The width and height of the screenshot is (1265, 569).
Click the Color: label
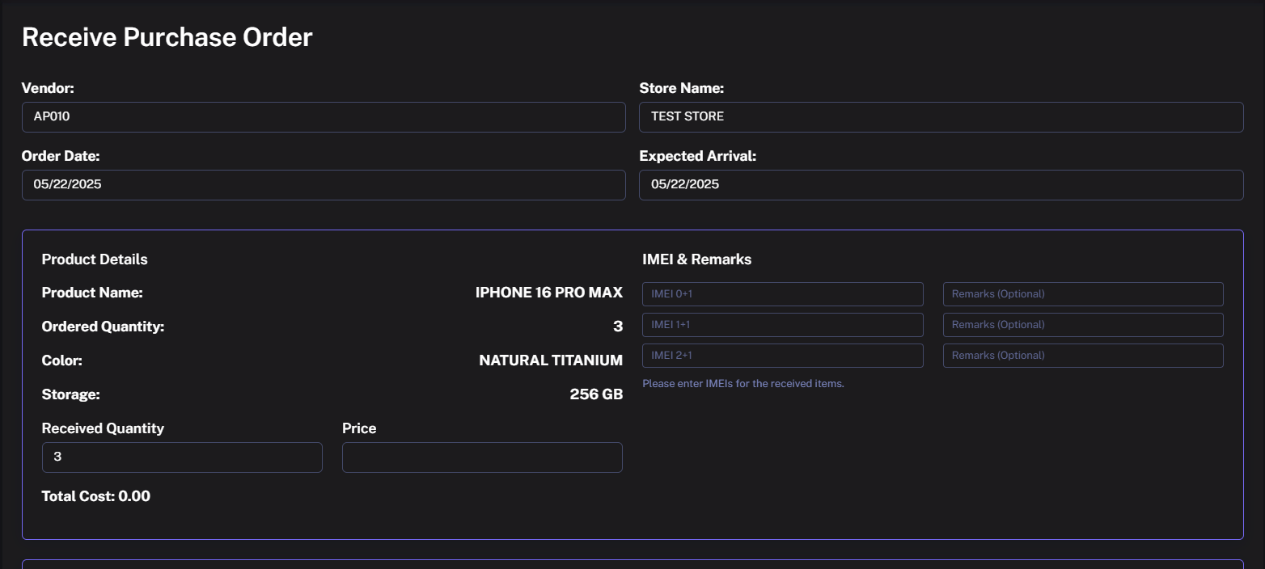point(62,360)
